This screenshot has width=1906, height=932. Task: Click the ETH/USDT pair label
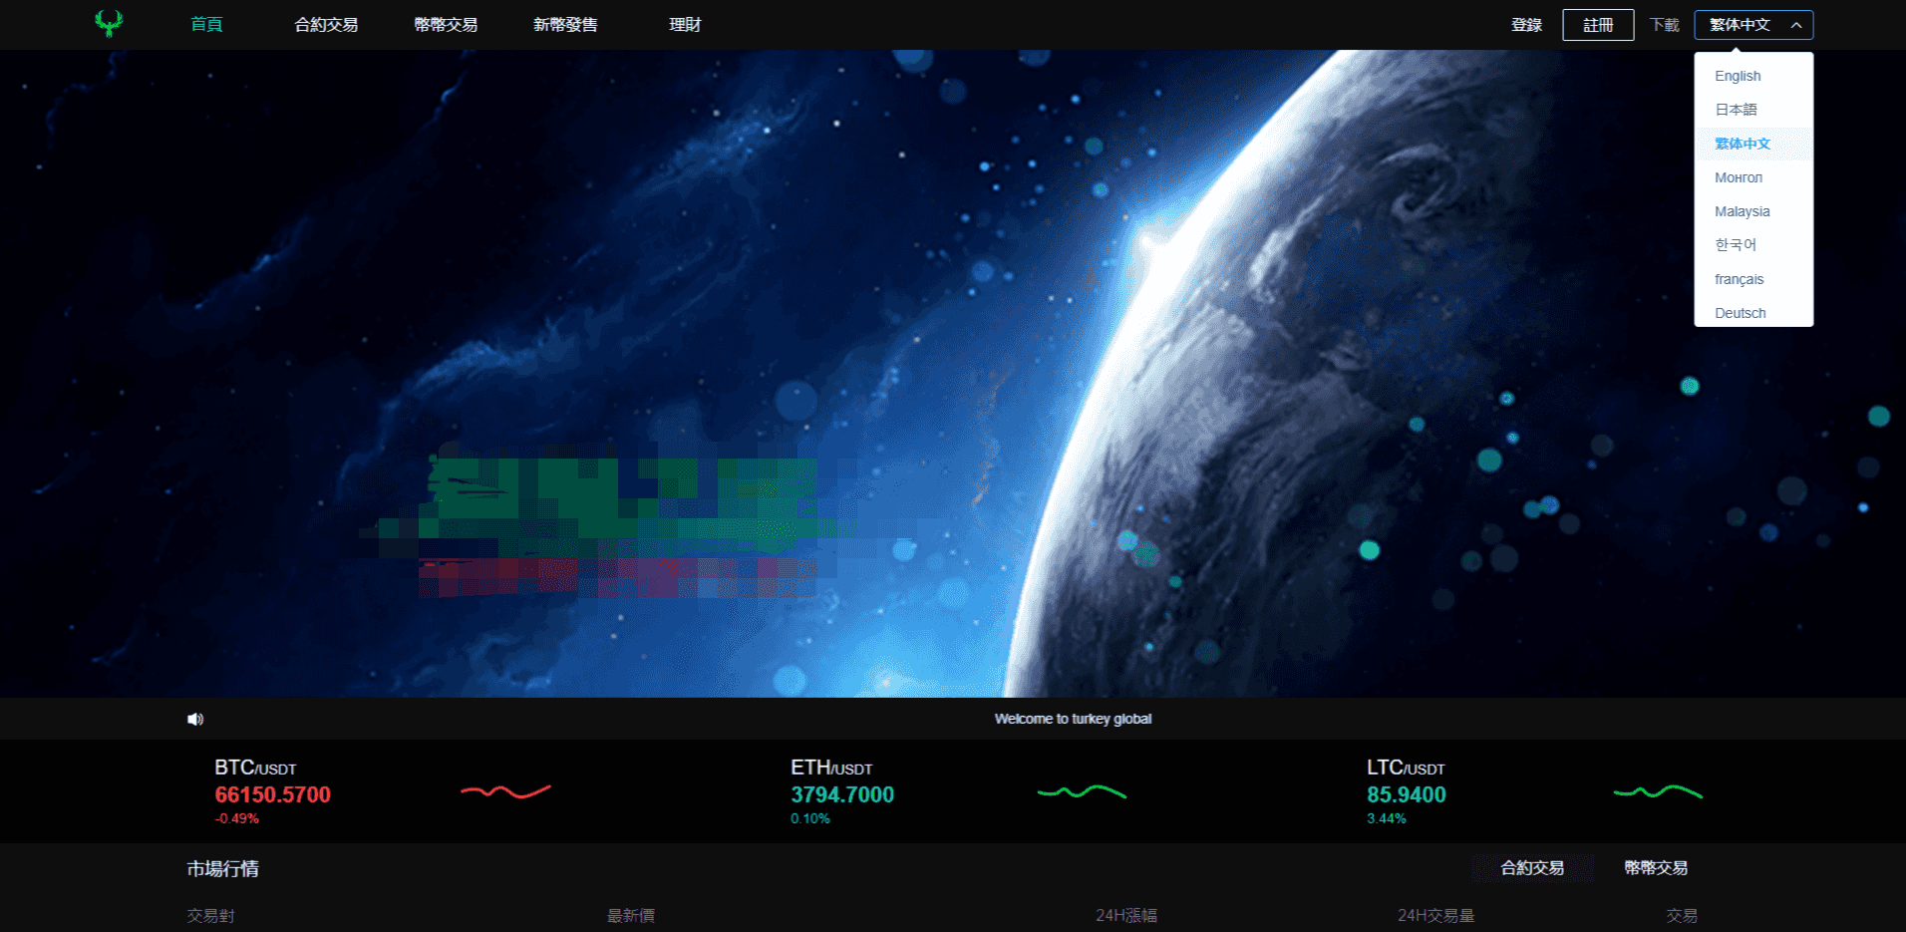pyautogui.click(x=831, y=768)
